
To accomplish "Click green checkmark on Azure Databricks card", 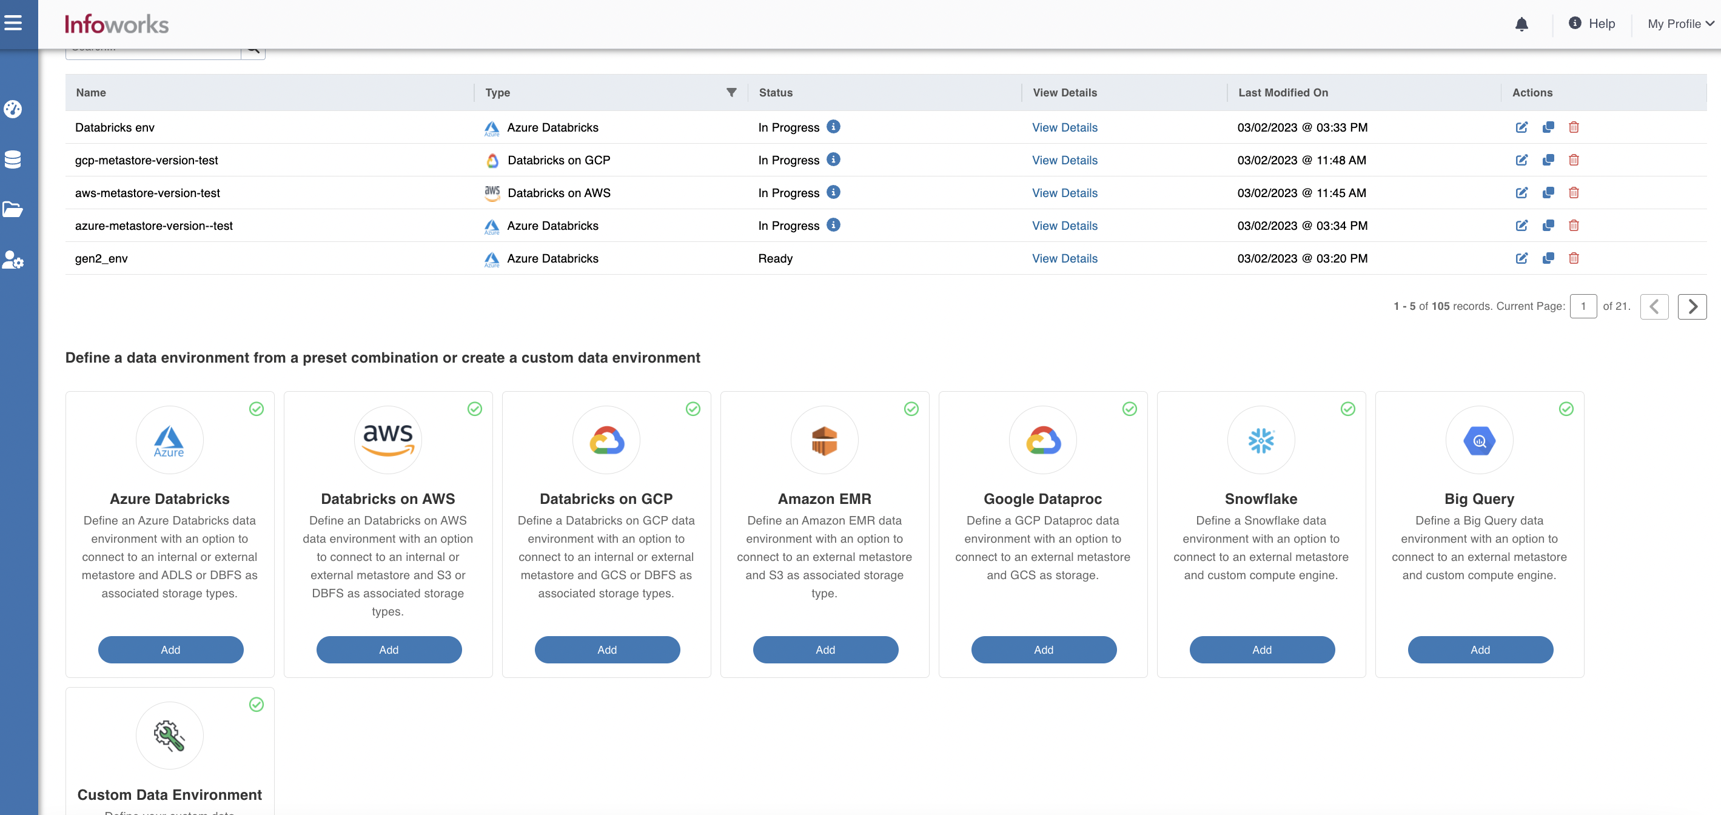I will (256, 408).
